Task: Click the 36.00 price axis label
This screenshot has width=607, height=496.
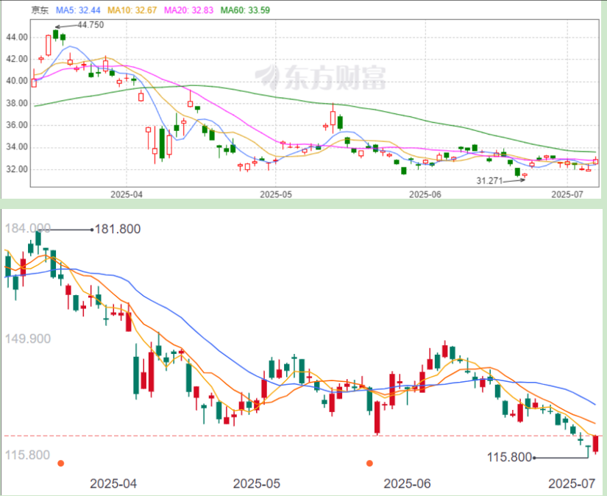Action: coord(17,125)
